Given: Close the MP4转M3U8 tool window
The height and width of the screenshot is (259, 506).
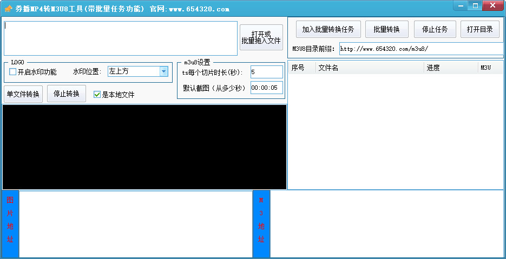Looking at the screenshot, I should point(493,6).
